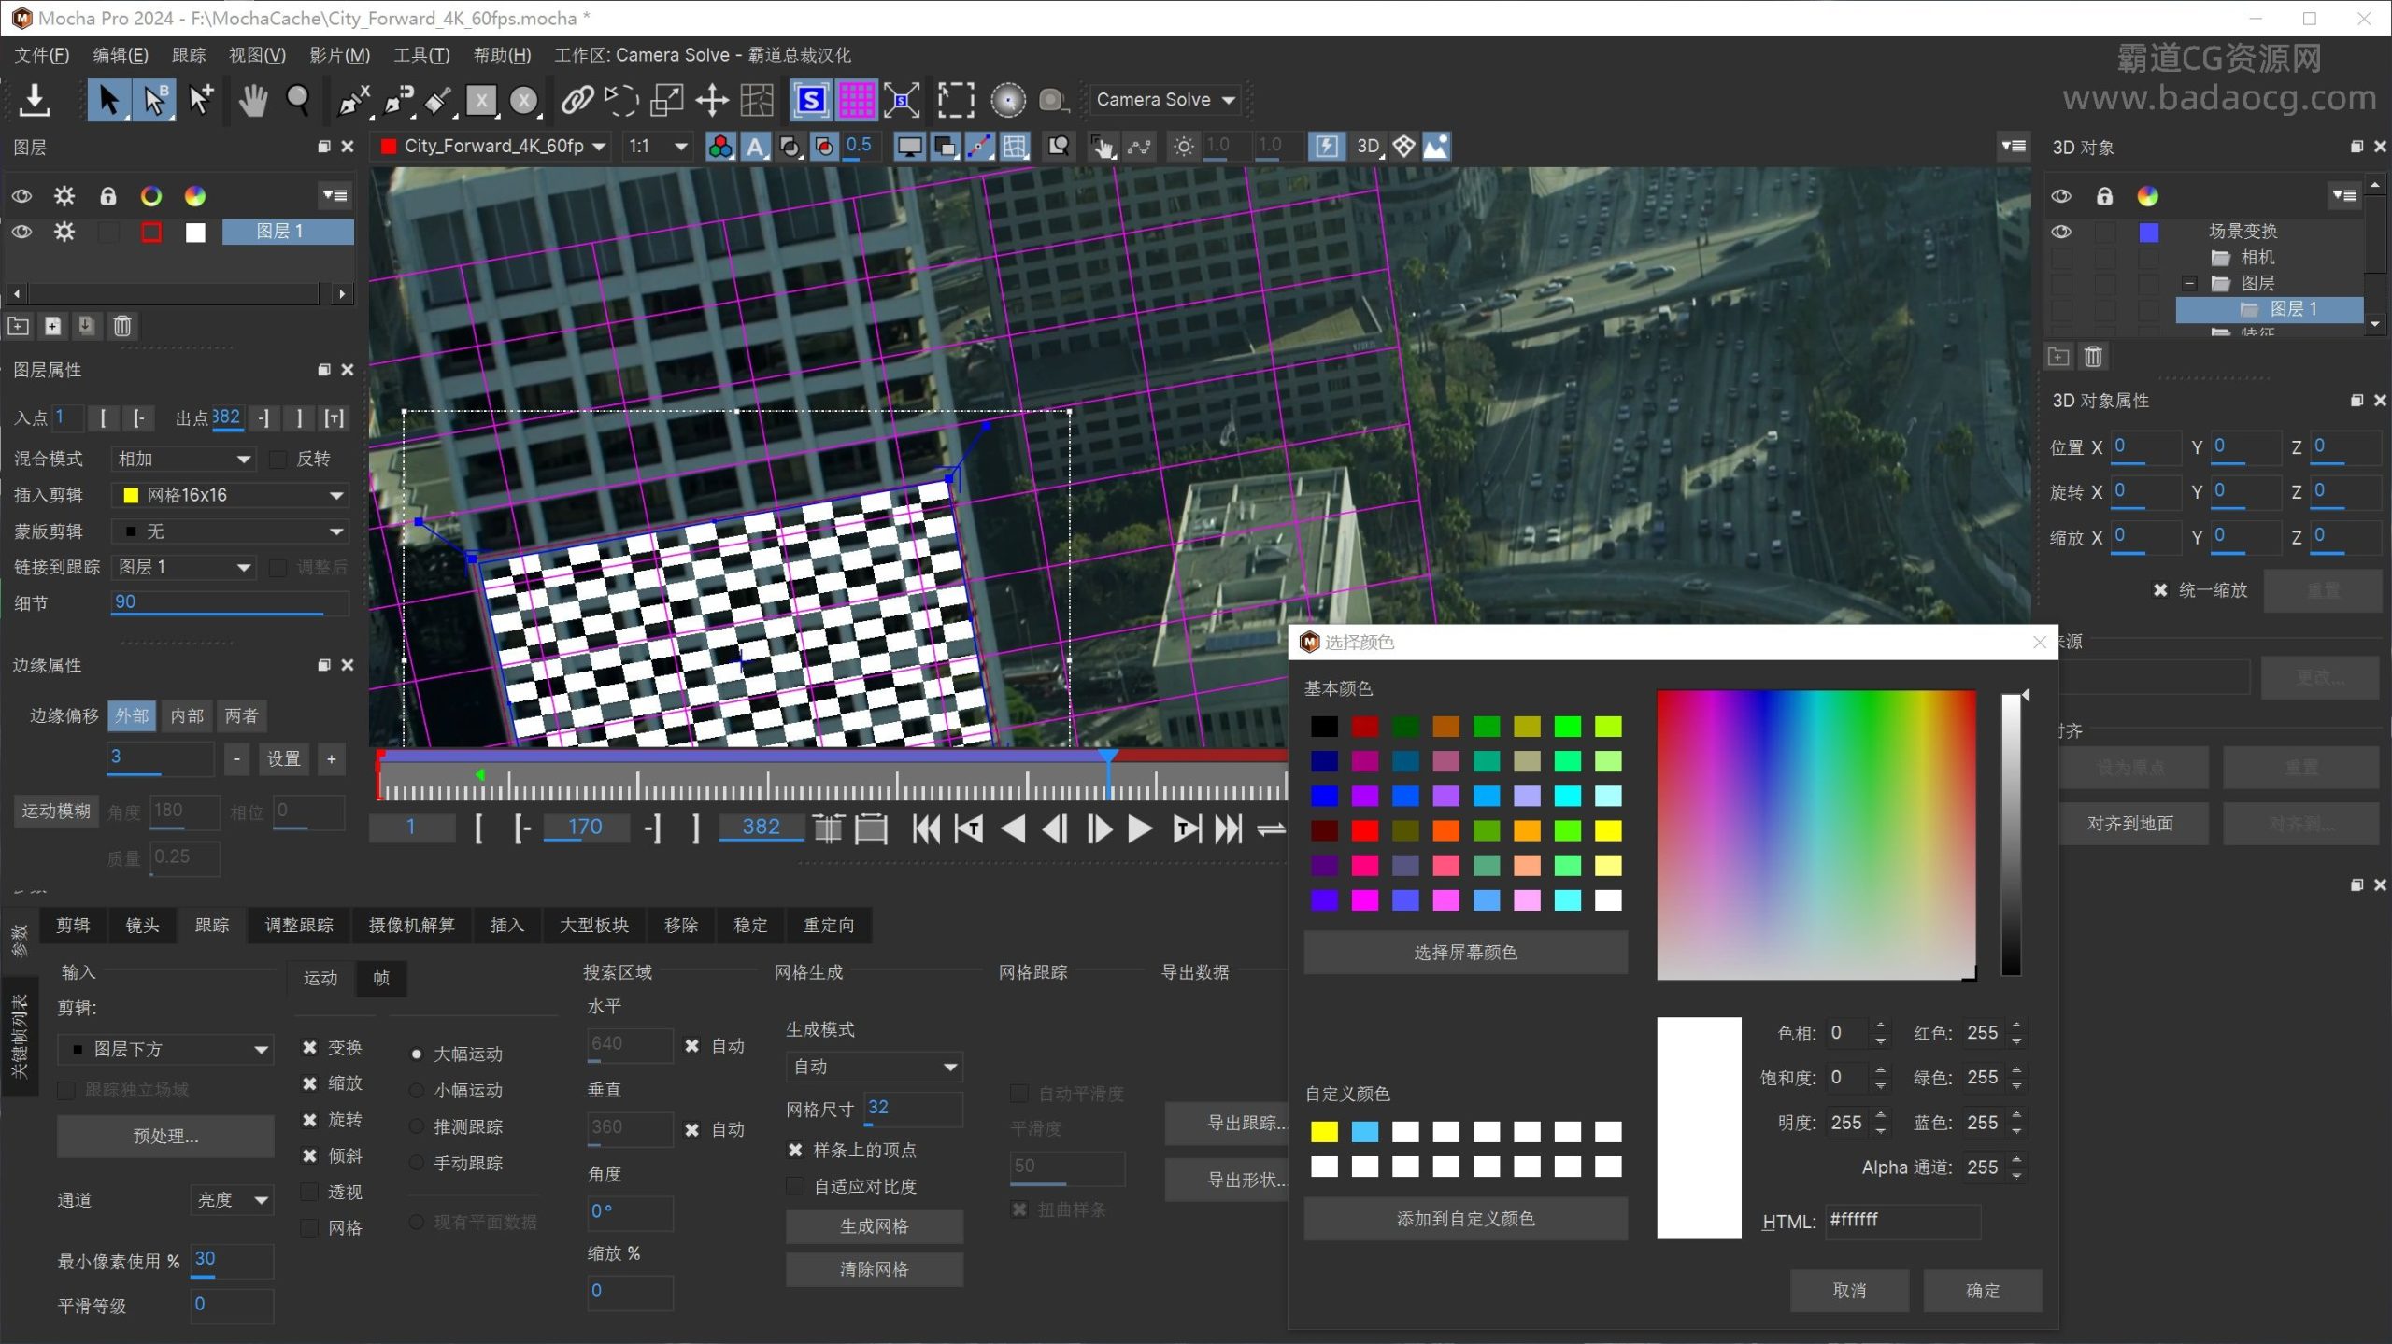Open City_Forward_4K_60fp clip dropdown

tap(493, 147)
